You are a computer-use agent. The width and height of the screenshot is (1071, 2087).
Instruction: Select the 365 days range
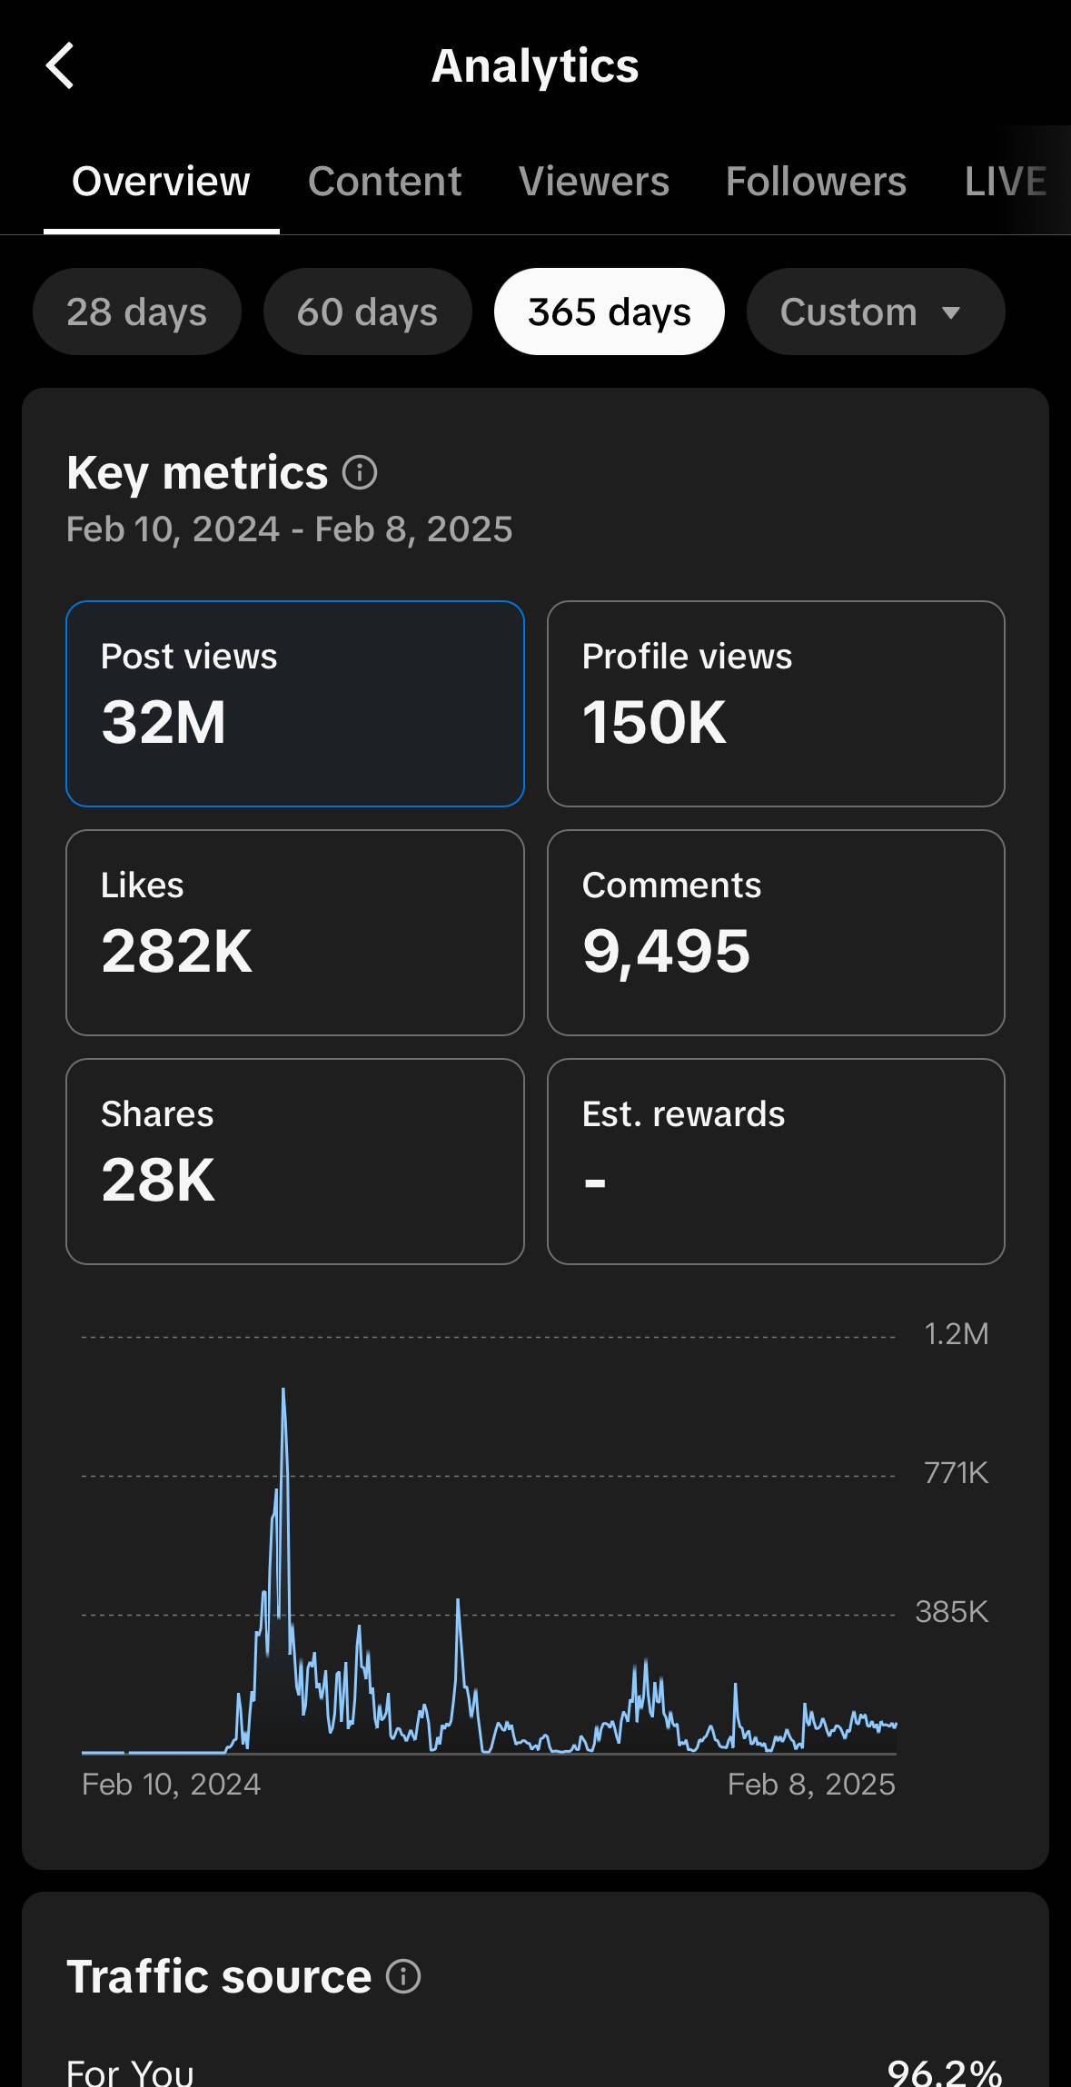point(609,312)
